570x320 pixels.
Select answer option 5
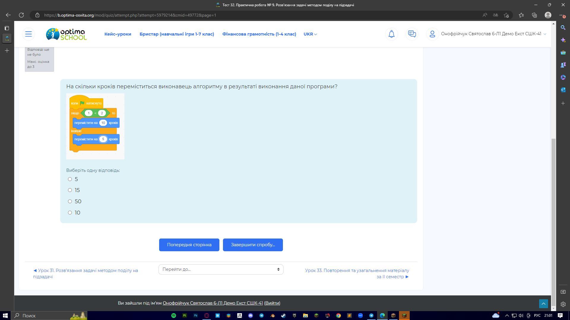click(70, 179)
